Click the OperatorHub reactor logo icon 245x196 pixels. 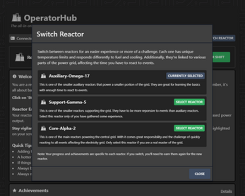[16, 17]
